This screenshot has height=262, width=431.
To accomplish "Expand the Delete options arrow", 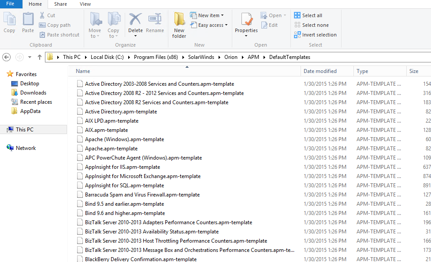I will point(135,36).
